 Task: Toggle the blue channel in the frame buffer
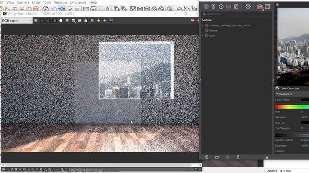coord(55,20)
